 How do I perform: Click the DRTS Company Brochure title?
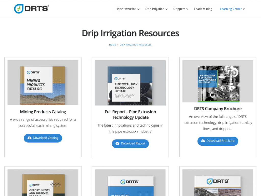coord(218,109)
